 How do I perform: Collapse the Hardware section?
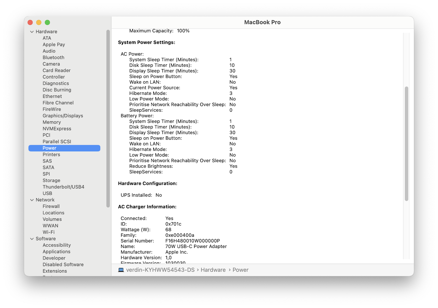click(x=32, y=32)
